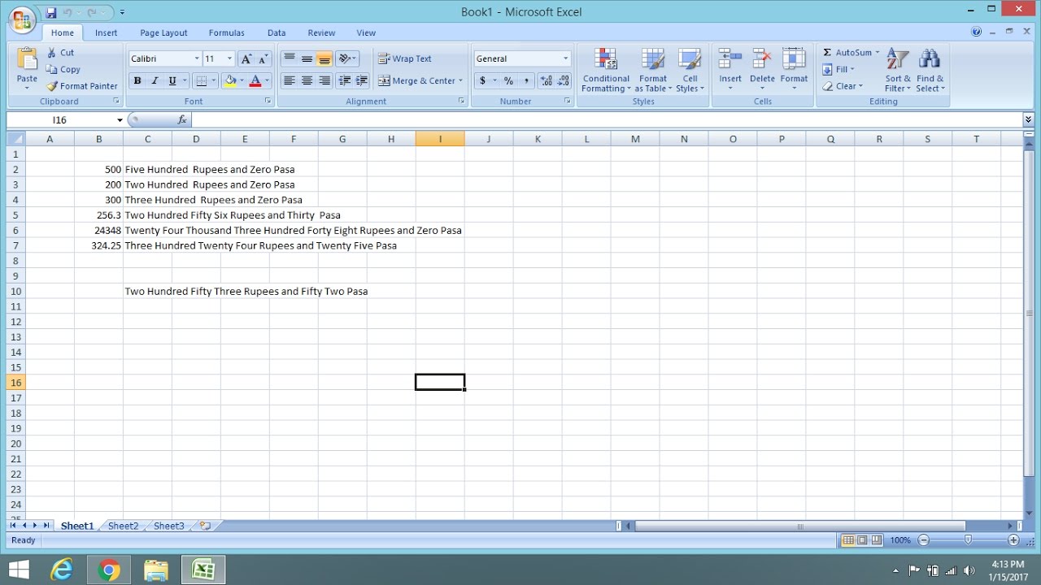Viewport: 1041px width, 585px height.
Task: Click AutoSum sigma button
Action: tap(846, 53)
